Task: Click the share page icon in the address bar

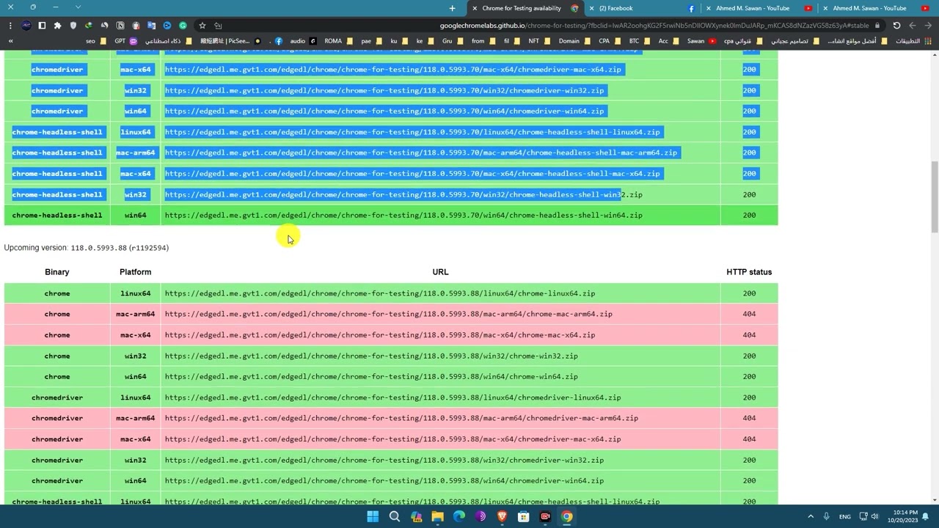Action: pyautogui.click(x=219, y=25)
